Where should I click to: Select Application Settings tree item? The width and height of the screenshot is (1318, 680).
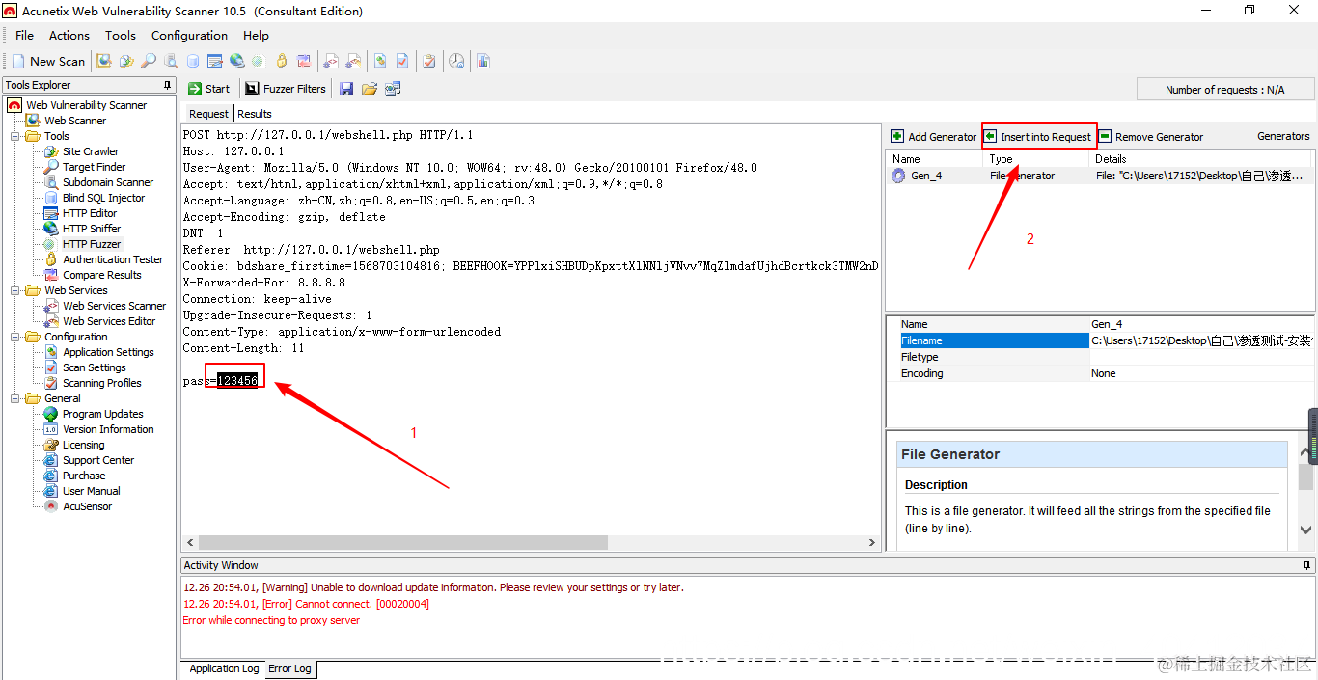tap(108, 352)
